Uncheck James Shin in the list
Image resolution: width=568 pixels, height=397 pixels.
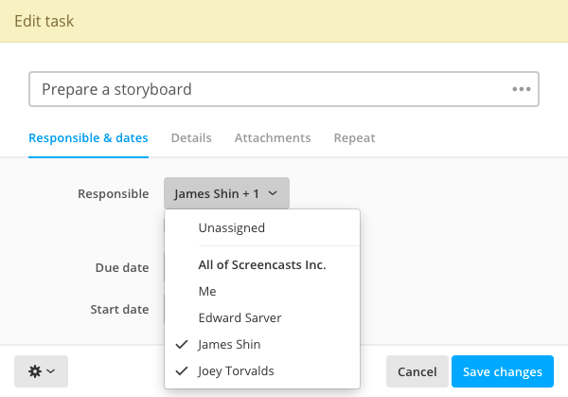click(262, 345)
